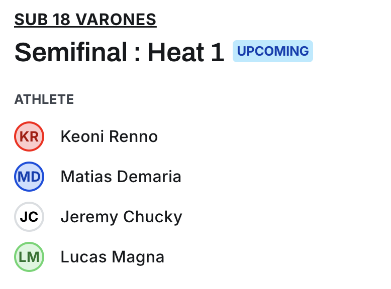This screenshot has height=289, width=391.
Task: Click the UPCOMING status badge
Action: tap(273, 51)
